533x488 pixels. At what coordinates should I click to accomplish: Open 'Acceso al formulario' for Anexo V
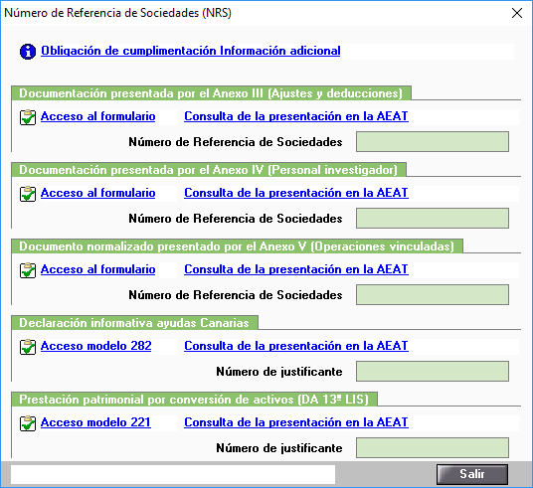(97, 269)
